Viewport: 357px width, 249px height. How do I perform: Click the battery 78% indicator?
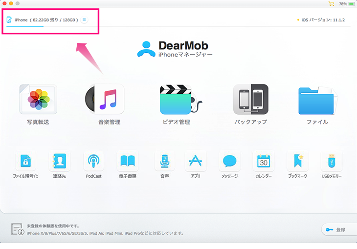click(x=347, y=4)
